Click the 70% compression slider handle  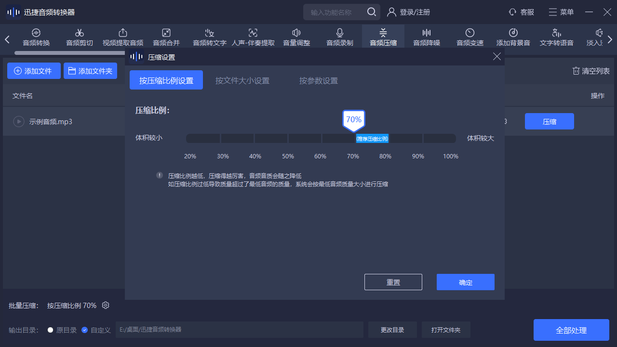tap(354, 120)
